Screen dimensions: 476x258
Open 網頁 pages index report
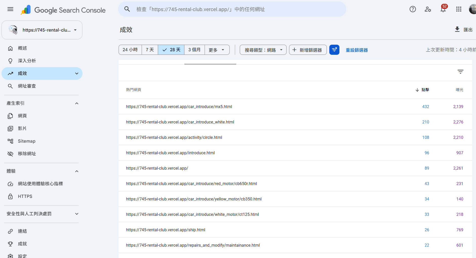tap(42, 116)
